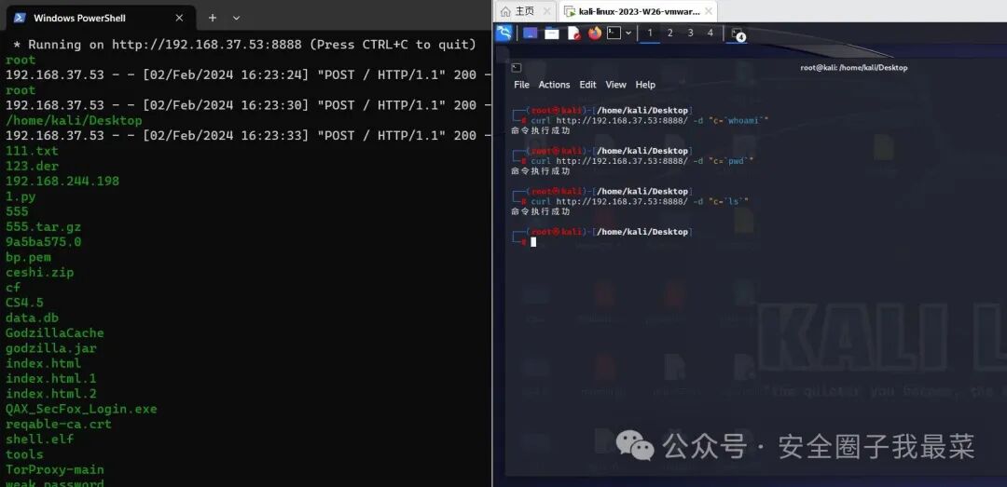Click 'QAX_SecFox_Login.exe' in PowerShell output
1007x487 pixels.
click(81, 409)
